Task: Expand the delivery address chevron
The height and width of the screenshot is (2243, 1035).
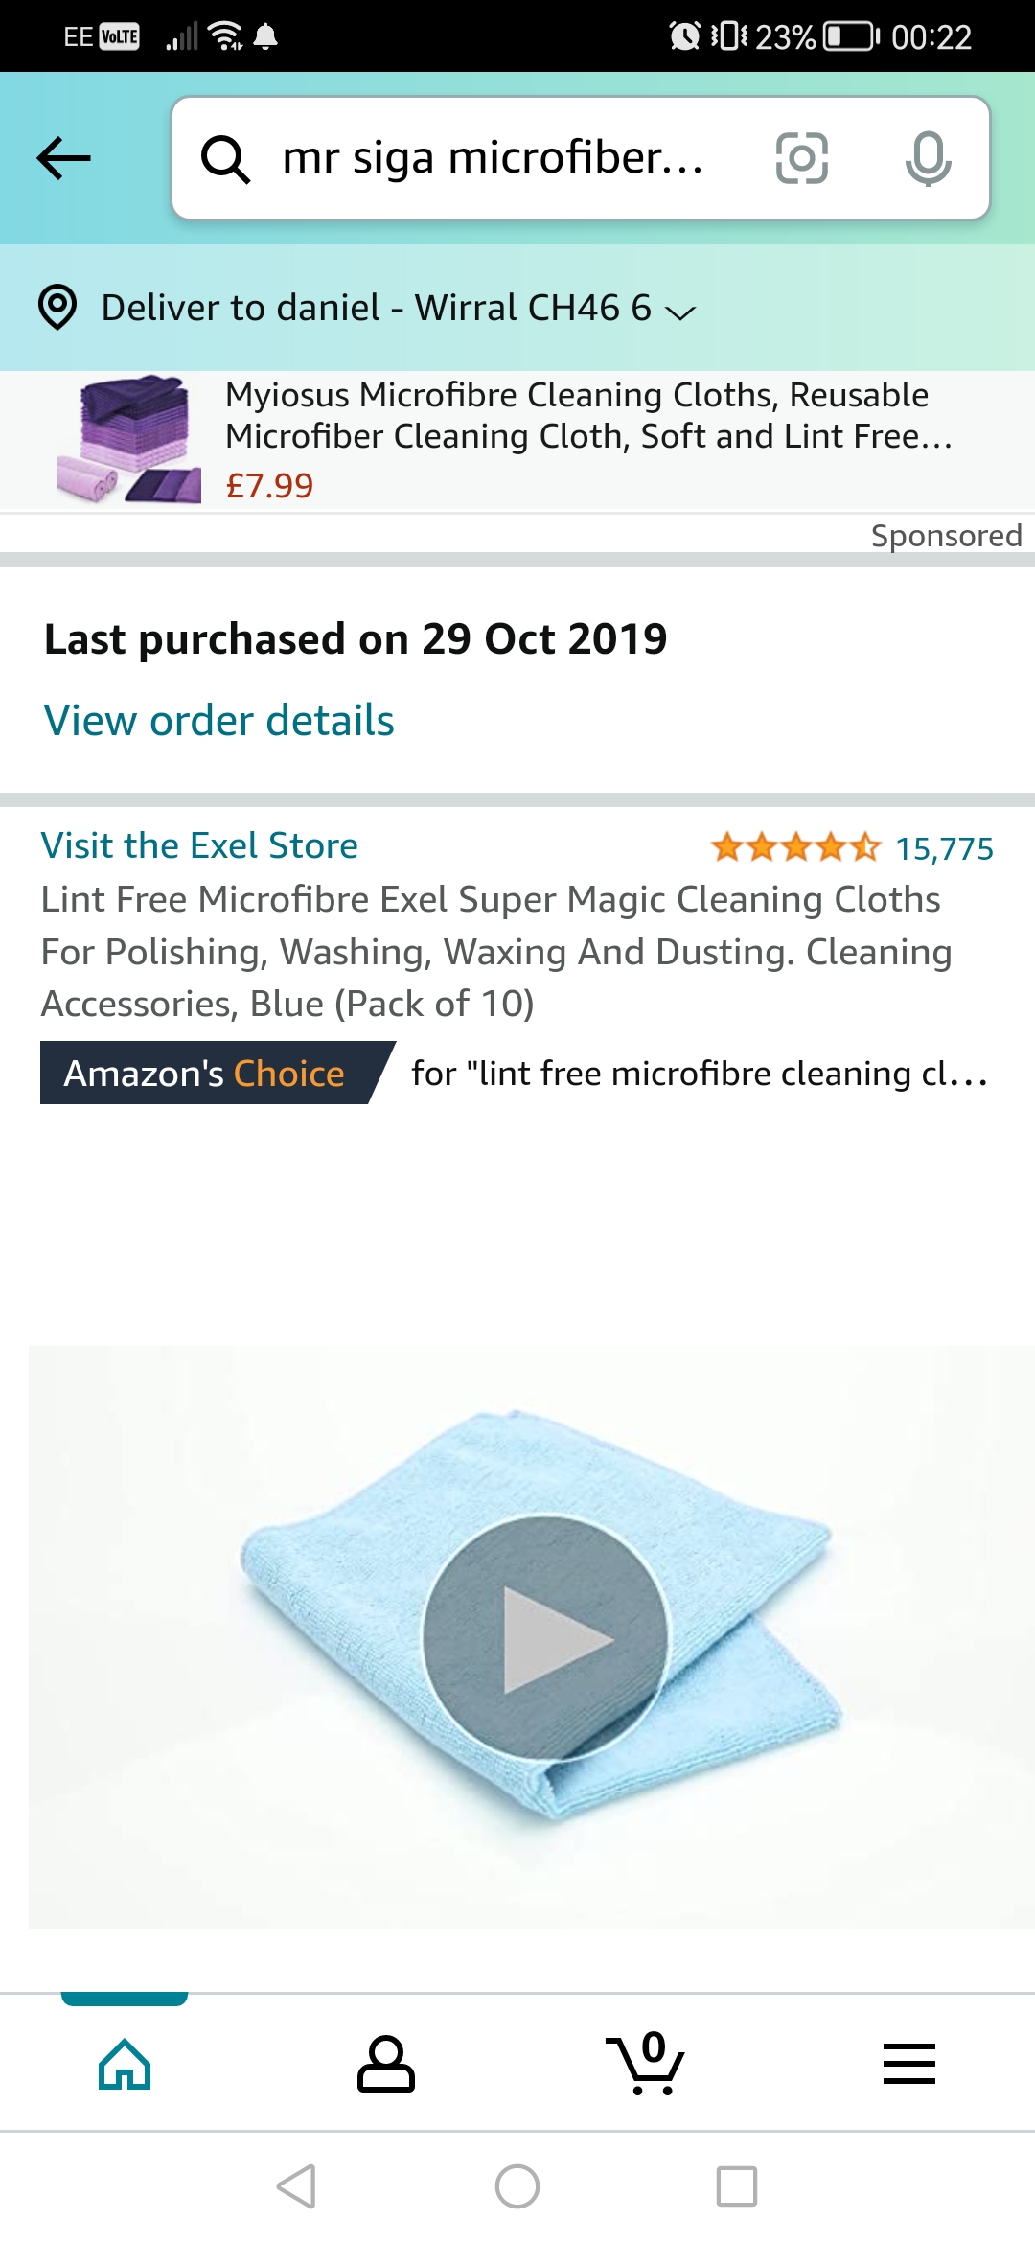Action: click(x=679, y=312)
